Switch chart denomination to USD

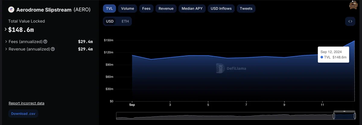coord(110,21)
